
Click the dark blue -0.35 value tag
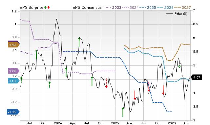(13, 112)
